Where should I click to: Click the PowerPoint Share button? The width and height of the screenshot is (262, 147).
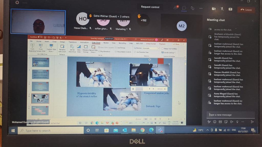click(176, 44)
